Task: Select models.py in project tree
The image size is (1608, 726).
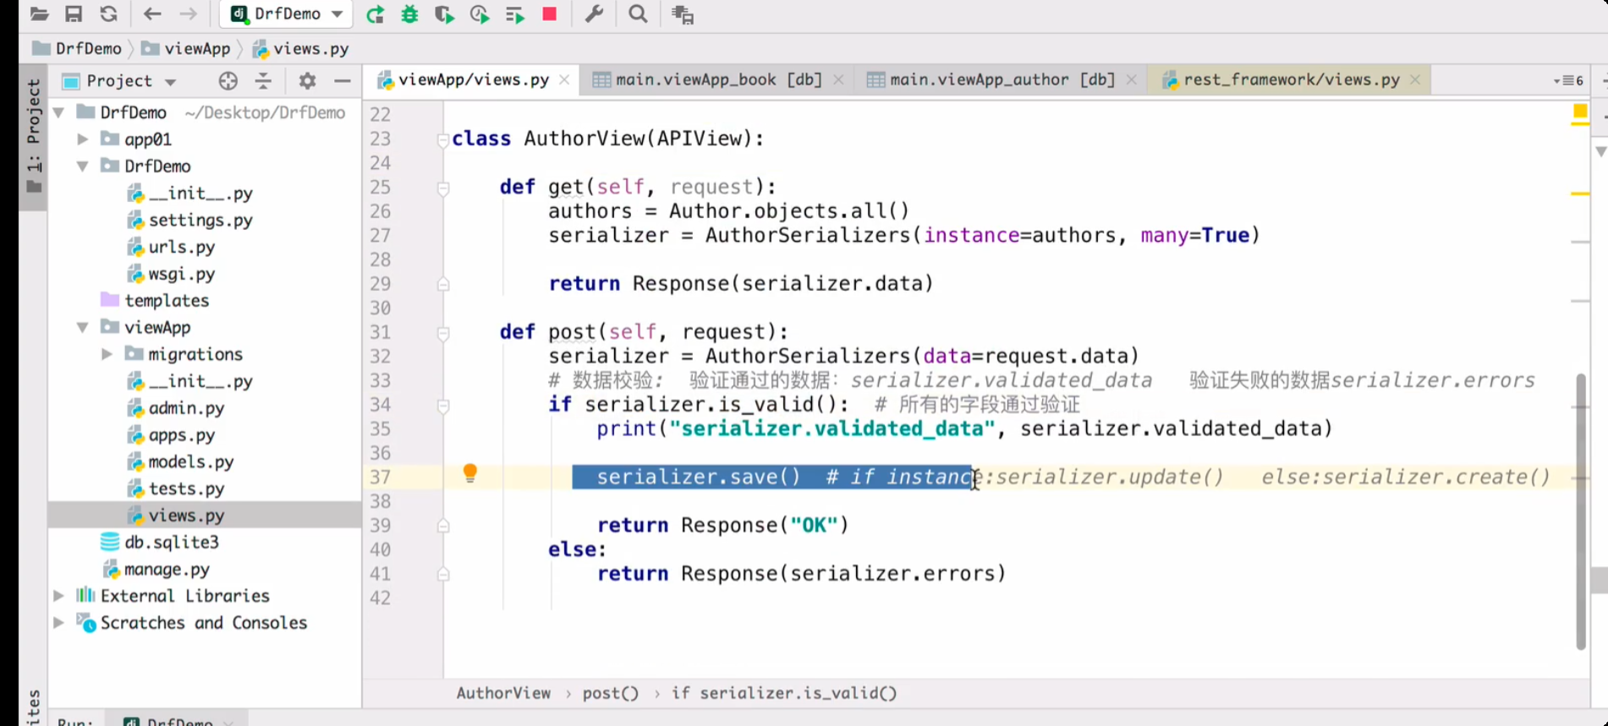Action: [190, 461]
